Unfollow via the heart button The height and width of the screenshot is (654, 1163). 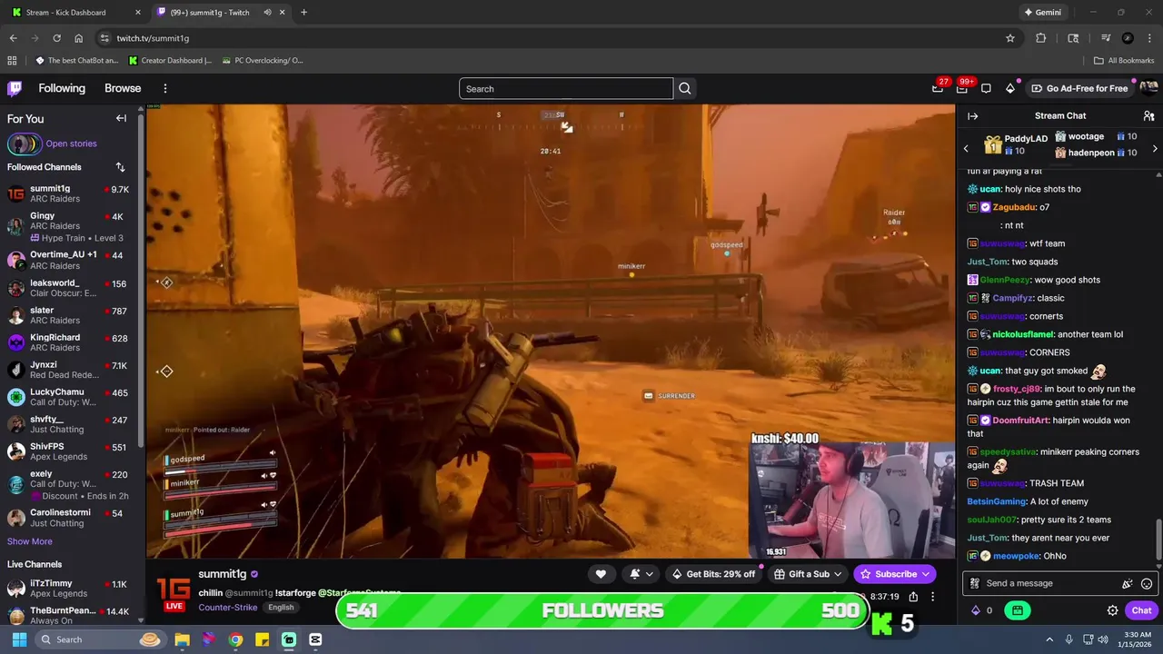(x=601, y=574)
